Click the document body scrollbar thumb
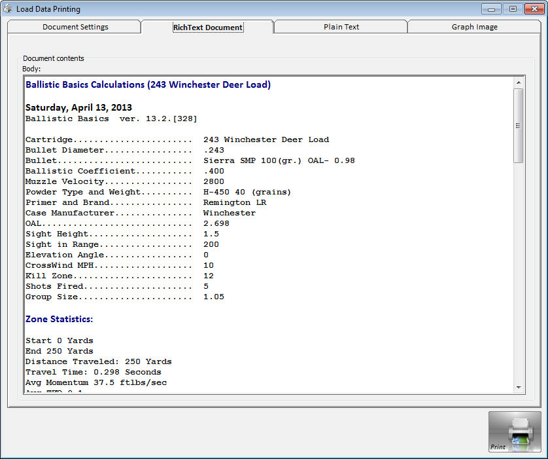The height and width of the screenshot is (459, 548). tap(518, 125)
